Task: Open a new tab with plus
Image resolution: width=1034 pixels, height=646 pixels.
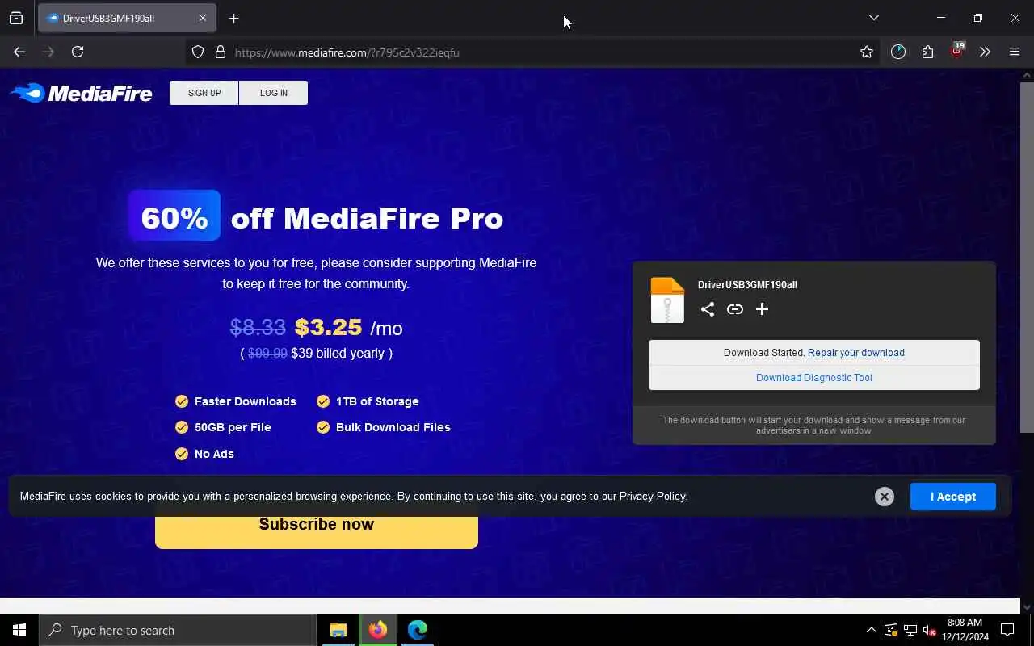Action: (x=233, y=18)
